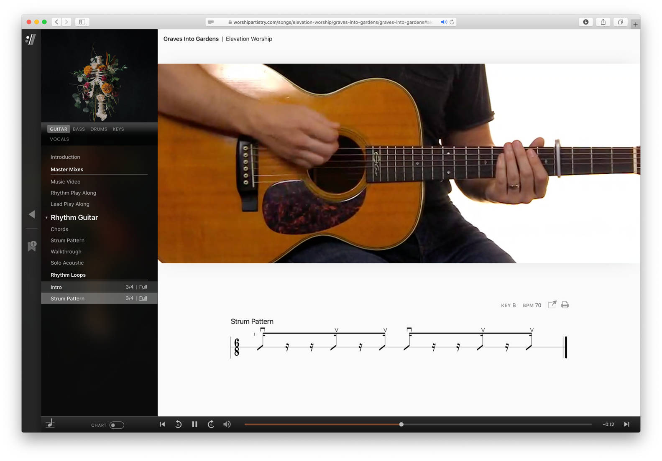Switch to the BASS tab

tap(79, 129)
